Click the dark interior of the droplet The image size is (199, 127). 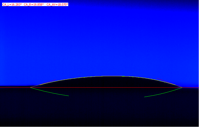click(106, 82)
